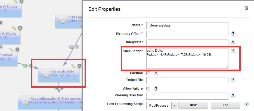Click the gear icon on GenerateDate step
Screen dimensions: 254x111
tap(46, 73)
